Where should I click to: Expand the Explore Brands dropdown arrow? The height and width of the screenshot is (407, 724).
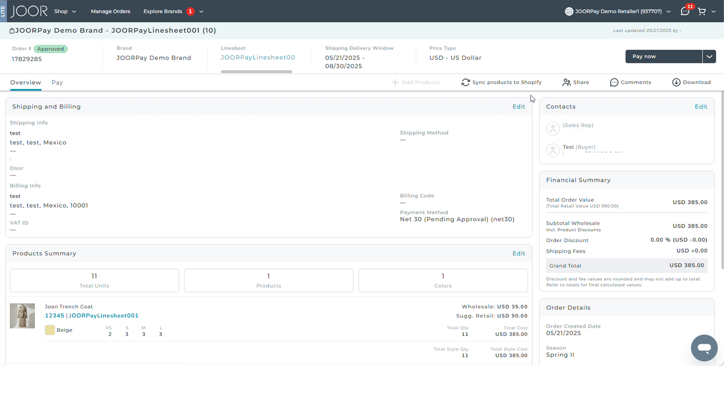pos(201,12)
